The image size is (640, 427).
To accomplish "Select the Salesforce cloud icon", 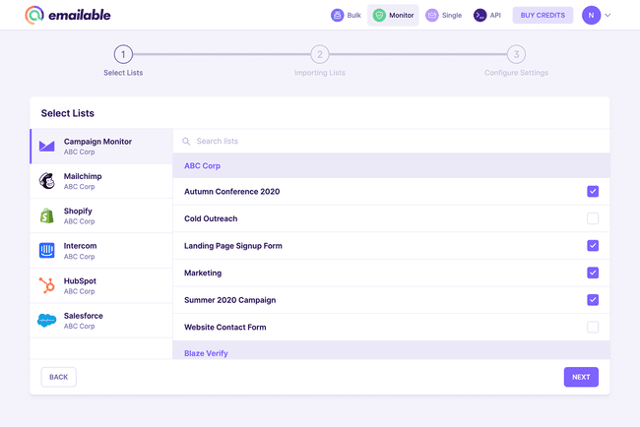I will (x=46, y=321).
